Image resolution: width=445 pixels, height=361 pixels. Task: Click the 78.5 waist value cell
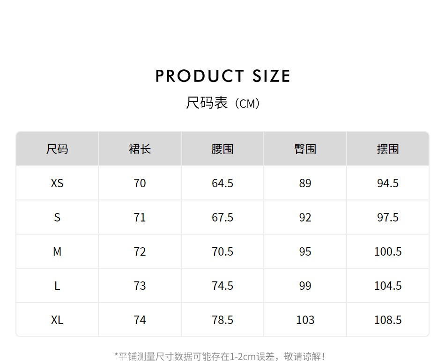click(x=222, y=320)
